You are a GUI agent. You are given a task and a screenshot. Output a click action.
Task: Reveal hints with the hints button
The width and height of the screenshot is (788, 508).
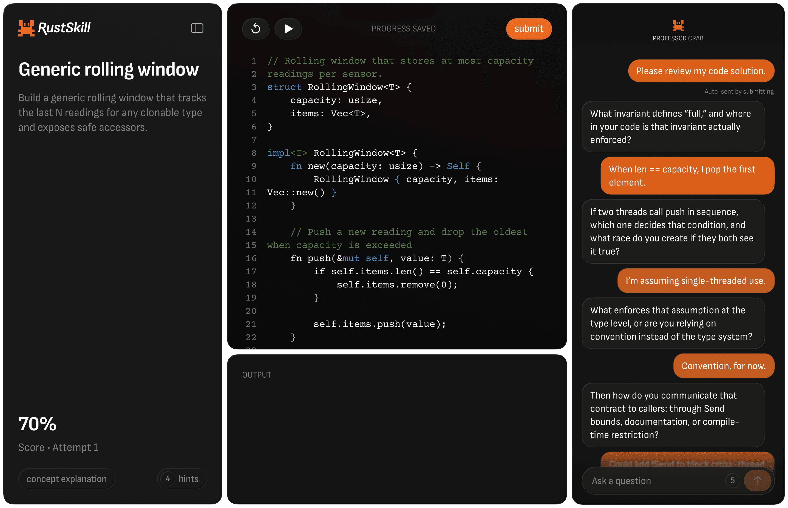click(188, 479)
